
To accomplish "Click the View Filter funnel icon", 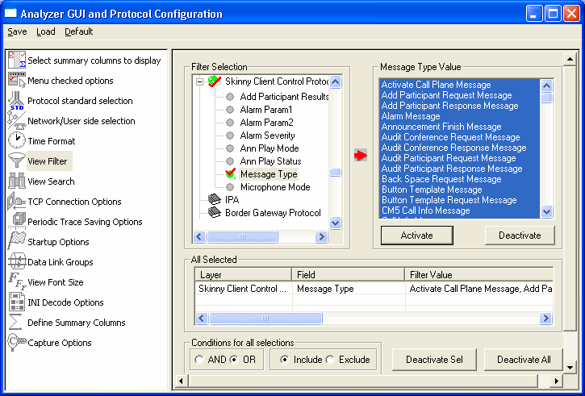I will 17,160.
